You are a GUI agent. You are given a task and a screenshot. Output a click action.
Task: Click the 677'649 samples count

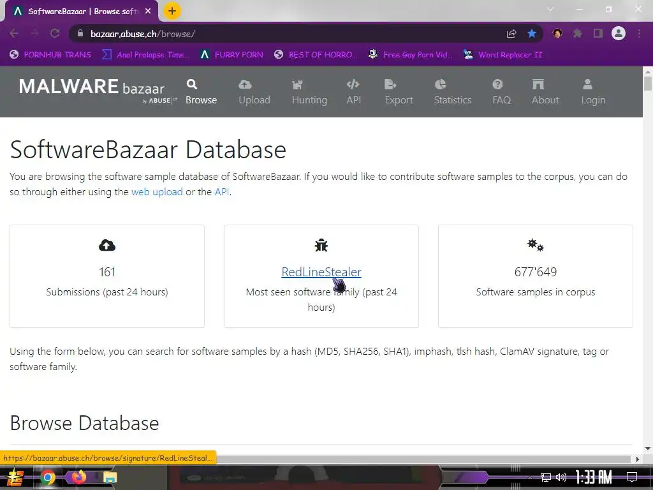[x=536, y=272]
